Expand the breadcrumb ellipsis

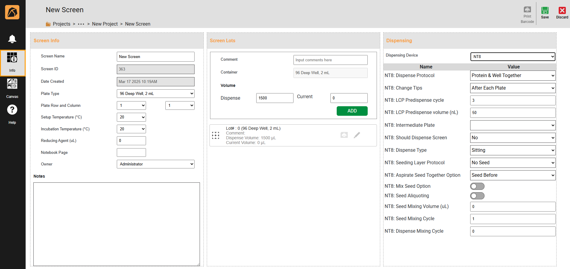pyautogui.click(x=81, y=24)
